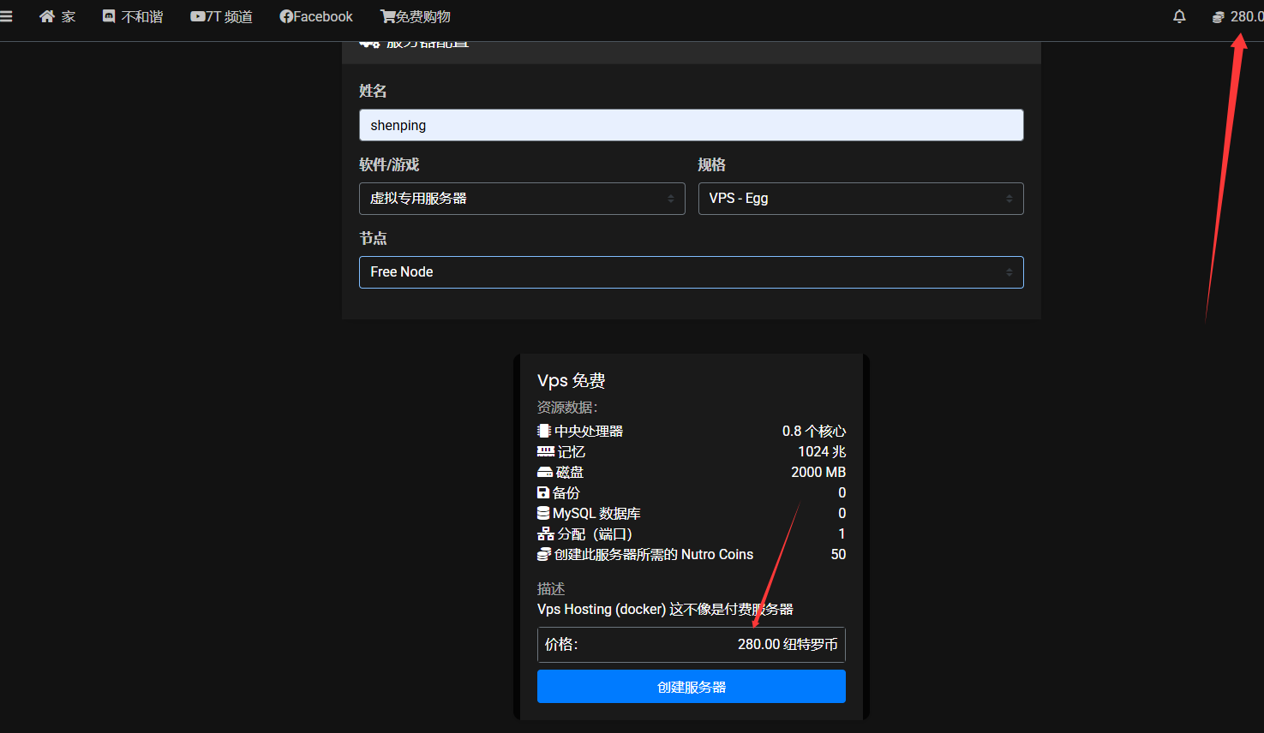1264x733 pixels.
Task: Open the 规格 dropdown showing VPS - Egg
Action: pyautogui.click(x=860, y=199)
